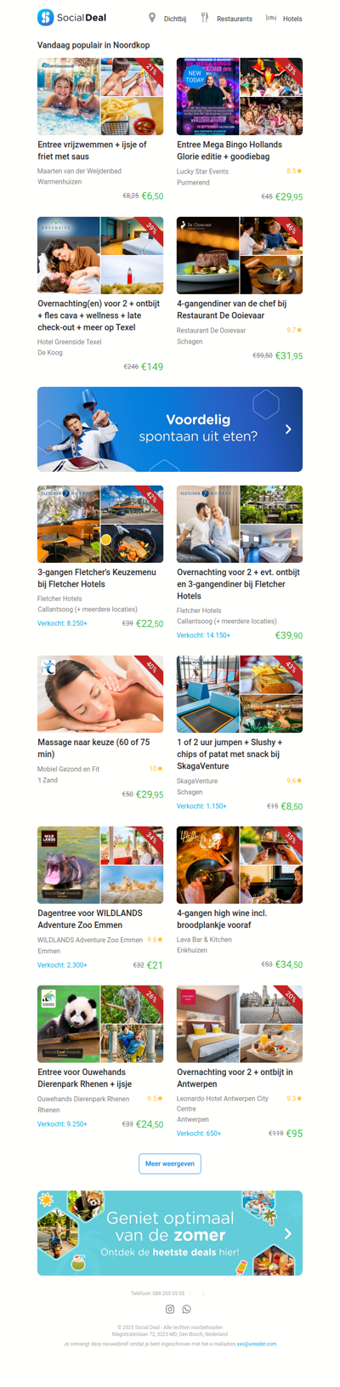This screenshot has height=1387, width=340.
Task: Open Entree vrijzwemmen + ijsje deal title
Action: coord(92,151)
